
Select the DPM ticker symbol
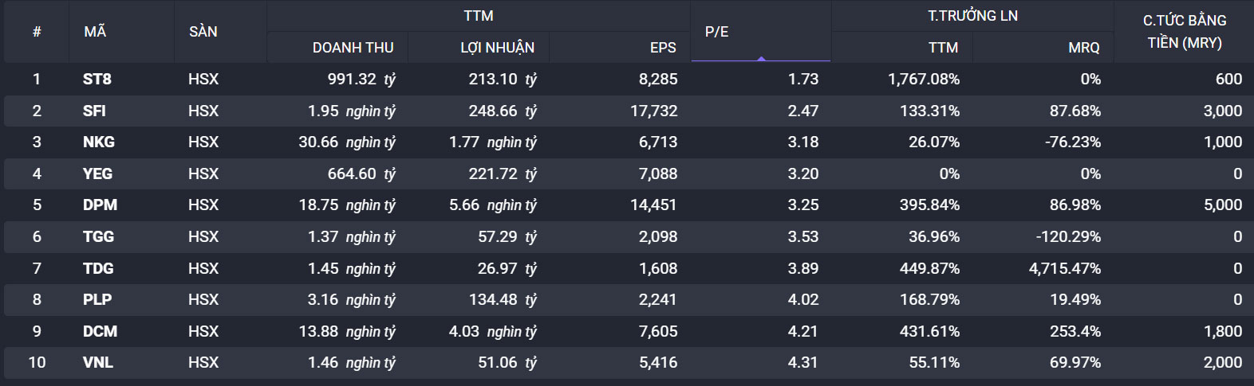click(x=100, y=205)
